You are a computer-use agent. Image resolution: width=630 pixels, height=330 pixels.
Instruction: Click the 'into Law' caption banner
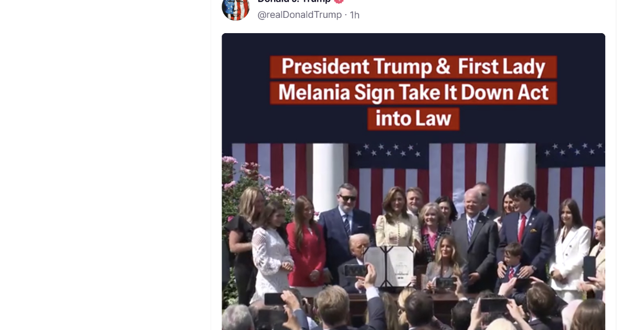coord(413,119)
